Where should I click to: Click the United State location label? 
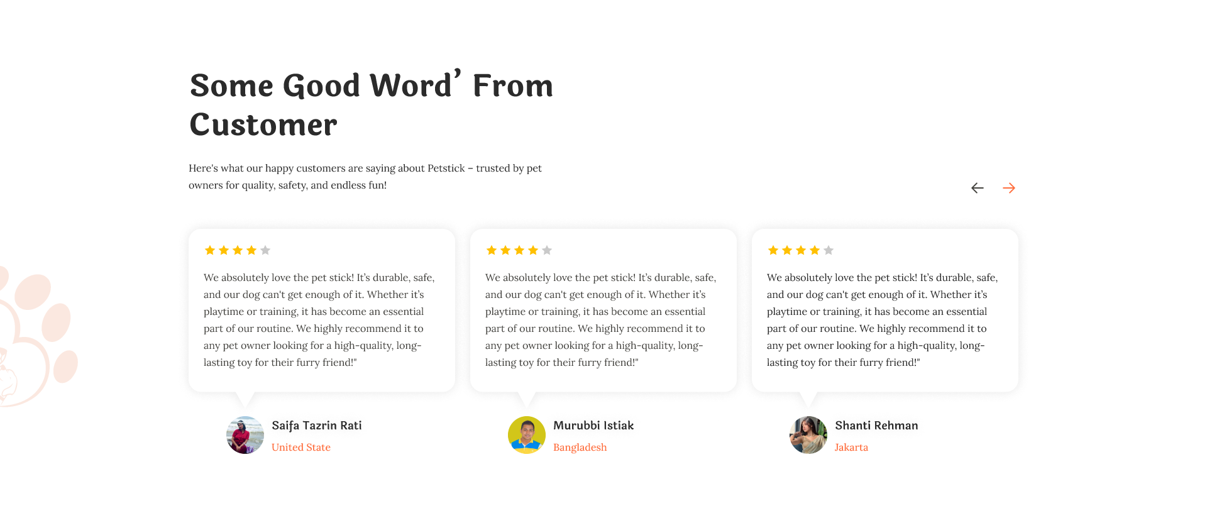coord(301,448)
